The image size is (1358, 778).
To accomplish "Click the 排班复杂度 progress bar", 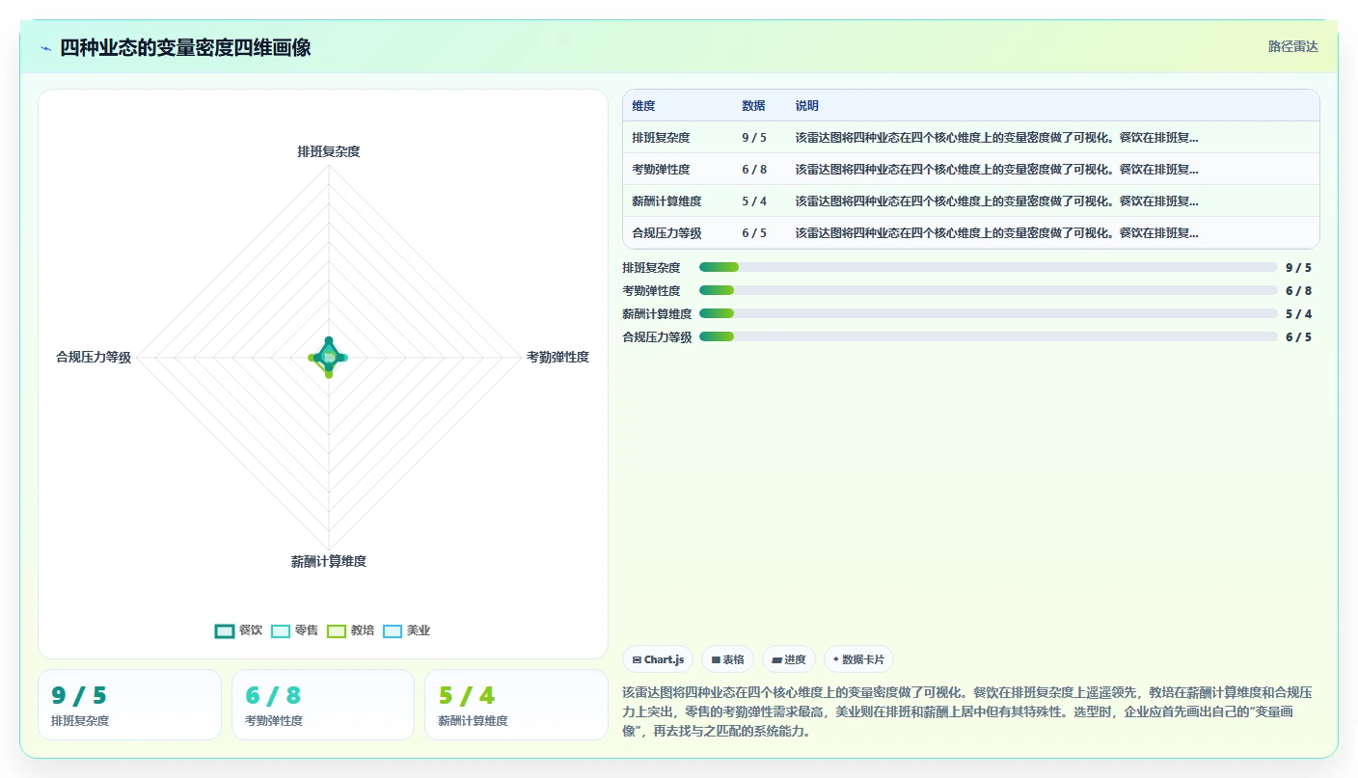I will click(989, 267).
